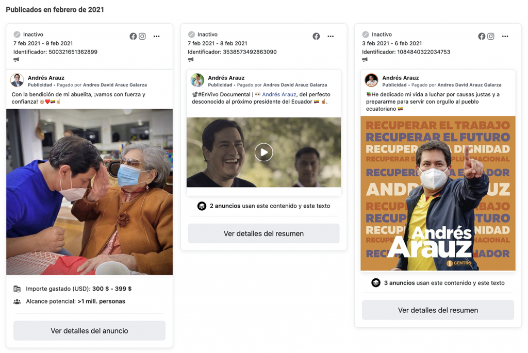Click 'Ver detalles del anuncio' button
This screenshot has height=353, width=528.
(x=89, y=331)
